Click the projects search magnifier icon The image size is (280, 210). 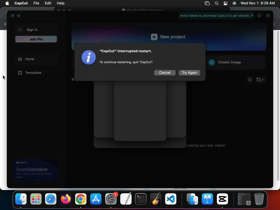tap(250, 80)
